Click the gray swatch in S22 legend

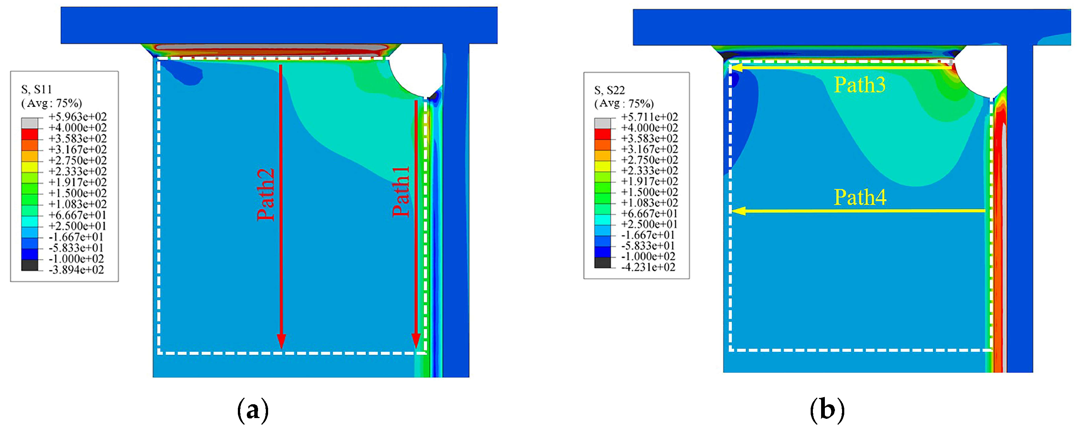[x=602, y=123]
